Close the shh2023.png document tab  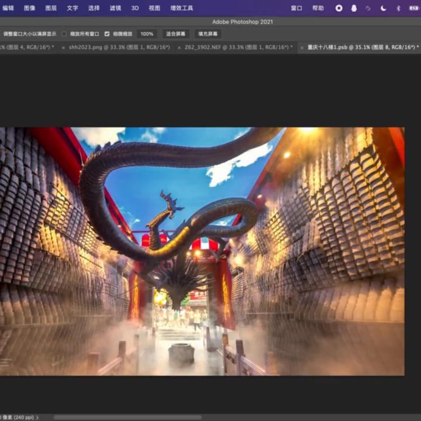pos(63,47)
